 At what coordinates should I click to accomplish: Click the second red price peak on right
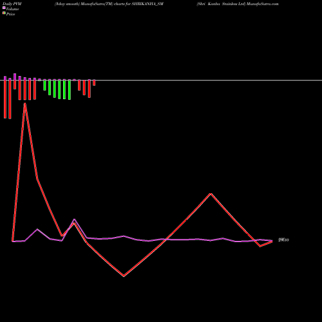coord(211,194)
